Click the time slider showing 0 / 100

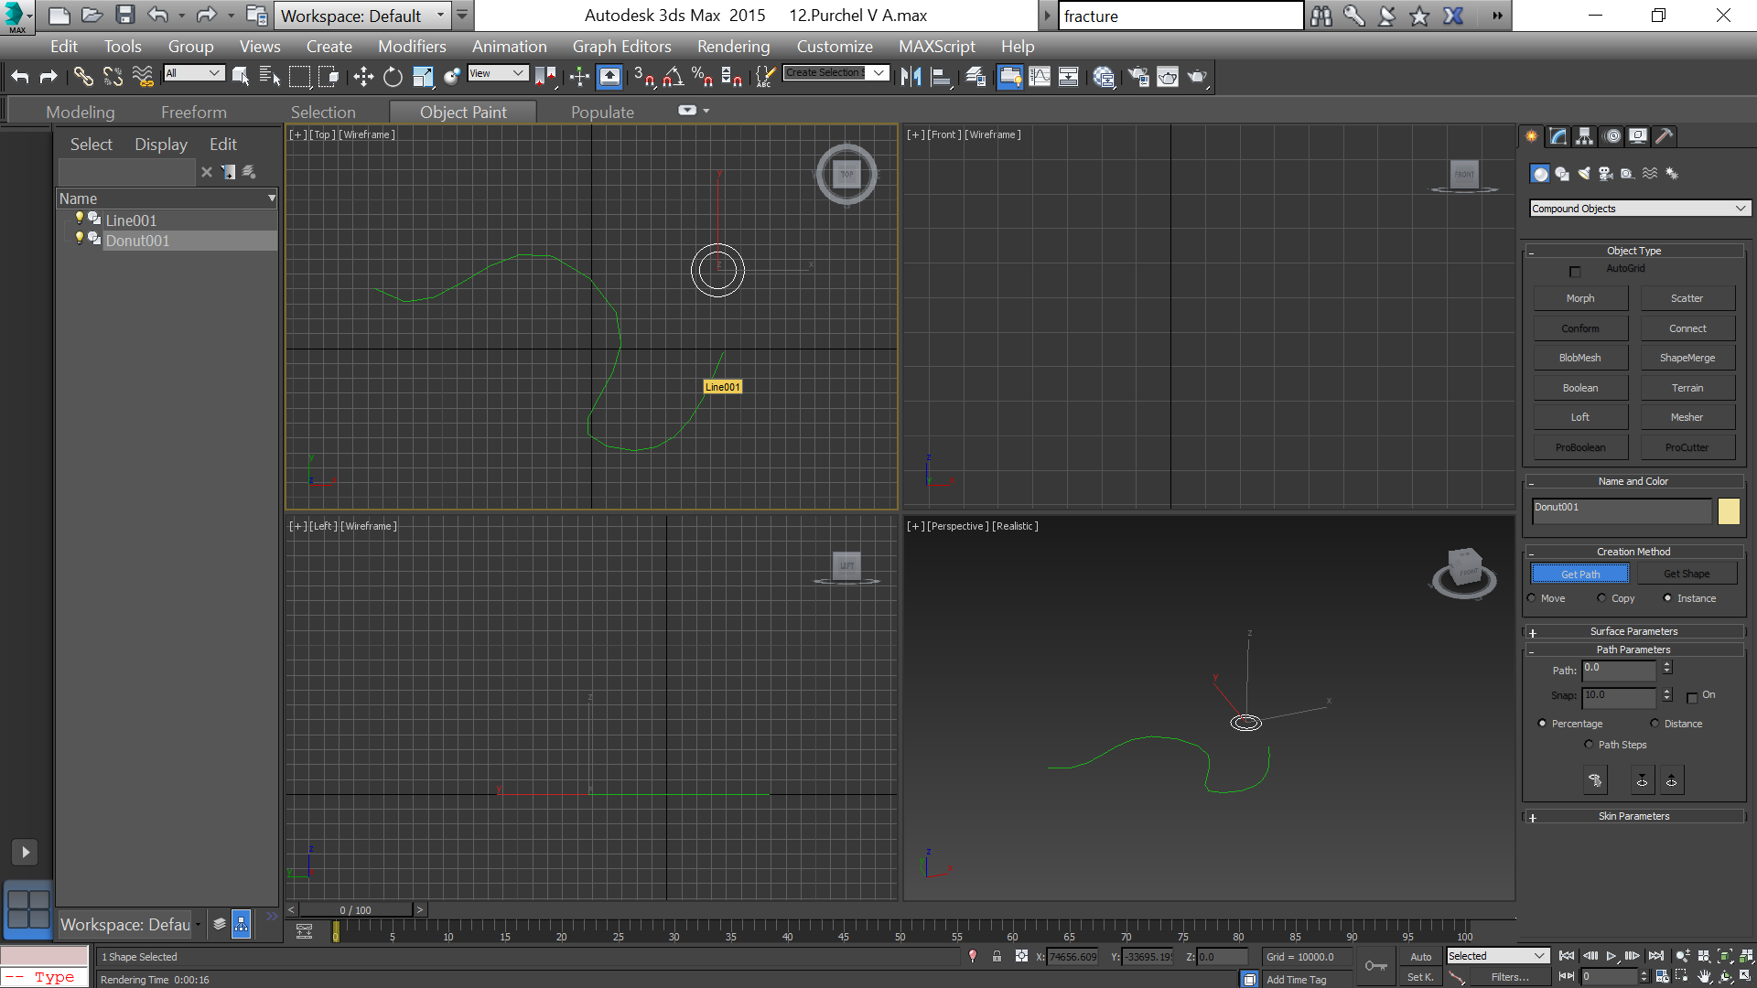pos(356,910)
